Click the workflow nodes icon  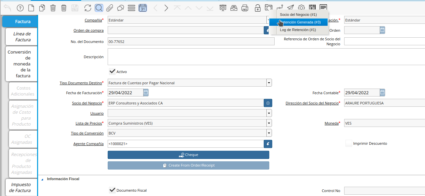pos(280,7)
